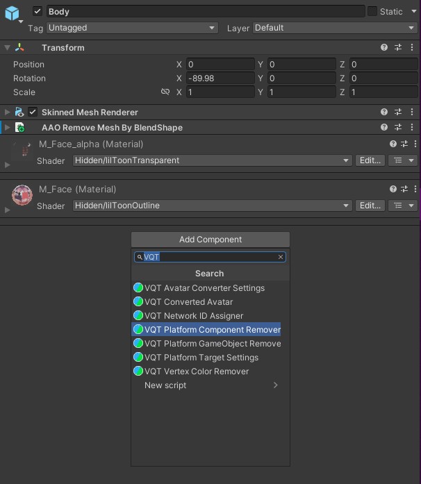Toggle the Scale constrained proportions link icon
The image size is (421, 484).
pyautogui.click(x=165, y=92)
